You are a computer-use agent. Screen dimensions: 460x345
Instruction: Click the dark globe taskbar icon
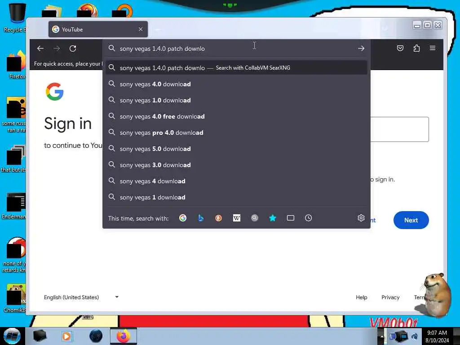coord(96,336)
